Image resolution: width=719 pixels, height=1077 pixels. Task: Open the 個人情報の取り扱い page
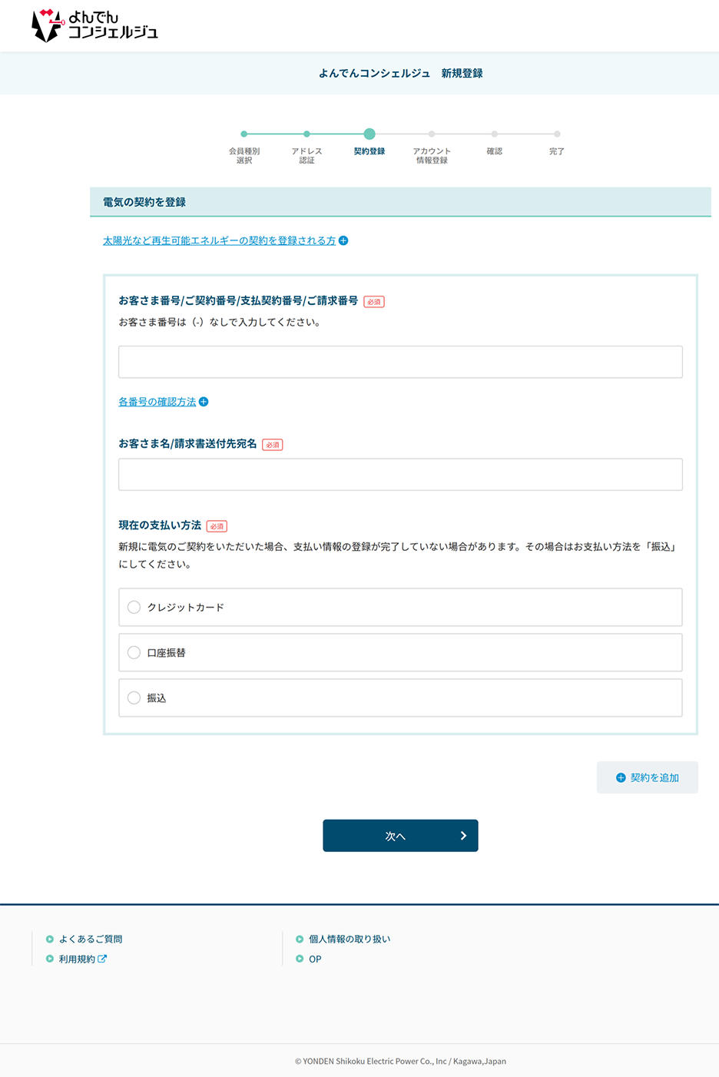pyautogui.click(x=350, y=939)
